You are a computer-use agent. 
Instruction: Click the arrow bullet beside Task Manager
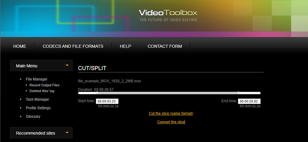(x=21, y=99)
